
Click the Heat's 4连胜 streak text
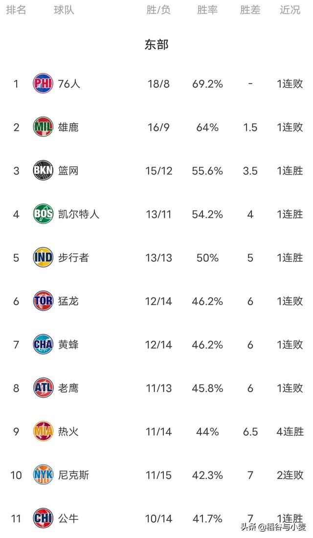290,432
